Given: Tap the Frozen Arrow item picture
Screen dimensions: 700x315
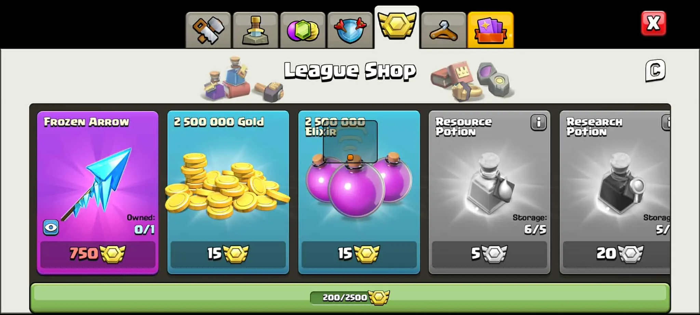Looking at the screenshot, I should click(x=96, y=184).
